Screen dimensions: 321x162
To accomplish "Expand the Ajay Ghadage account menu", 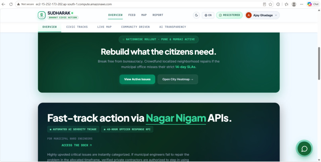I will 262,15.
